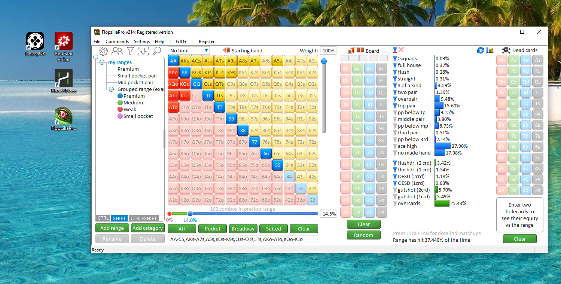Viewport: 561px width, 284px height.
Task: Toggle the full house filter funnel
Action: coord(395,65)
